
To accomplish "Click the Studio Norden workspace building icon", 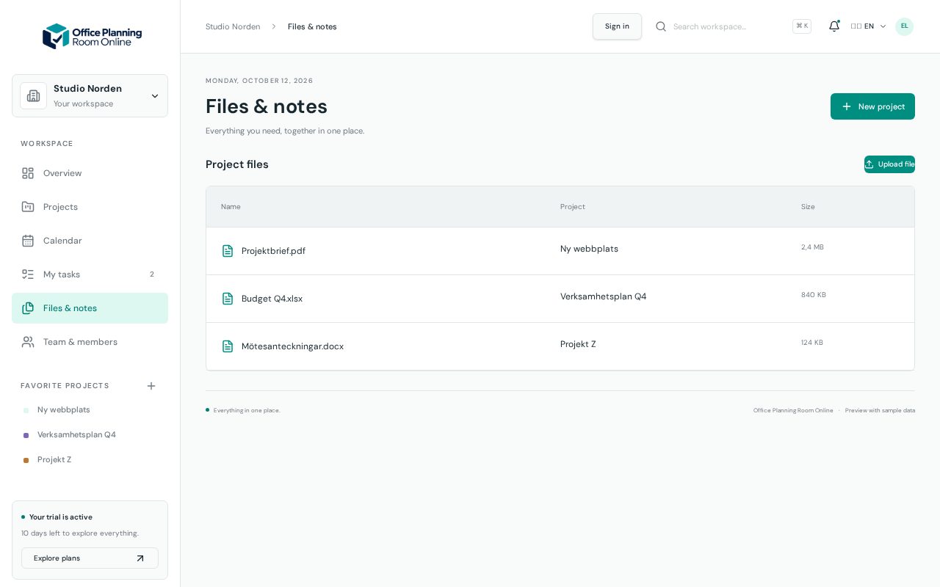I will (34, 96).
